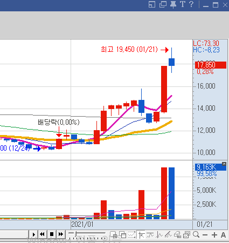Click the 10,000 price axis label
This screenshot has height=243, width=229.
click(x=206, y=152)
